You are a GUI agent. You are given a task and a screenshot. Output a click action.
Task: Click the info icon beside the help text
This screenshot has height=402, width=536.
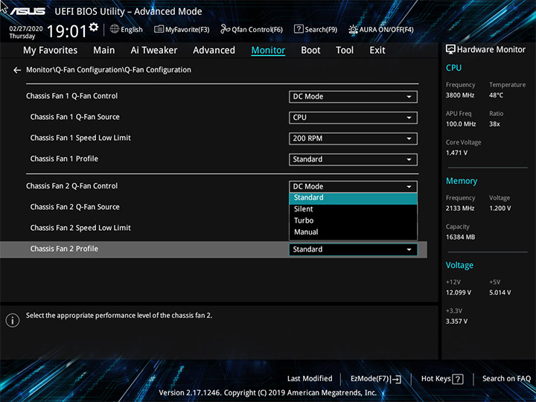(13, 320)
